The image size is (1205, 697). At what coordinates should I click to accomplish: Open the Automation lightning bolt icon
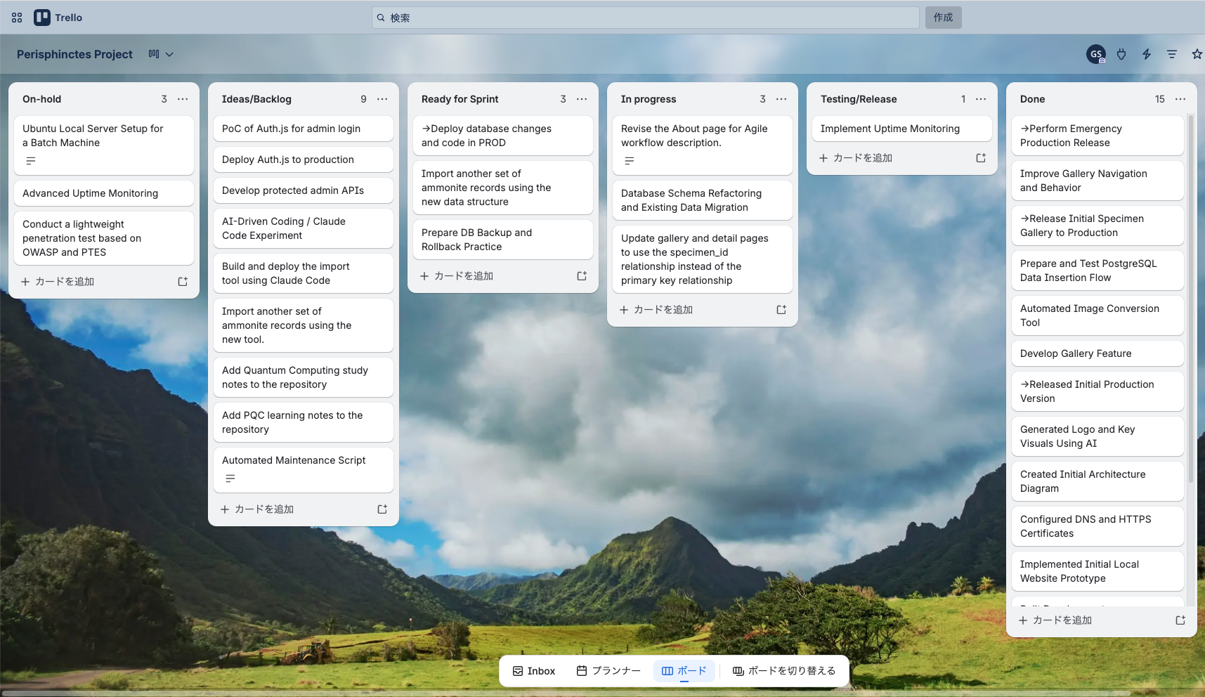click(1147, 54)
